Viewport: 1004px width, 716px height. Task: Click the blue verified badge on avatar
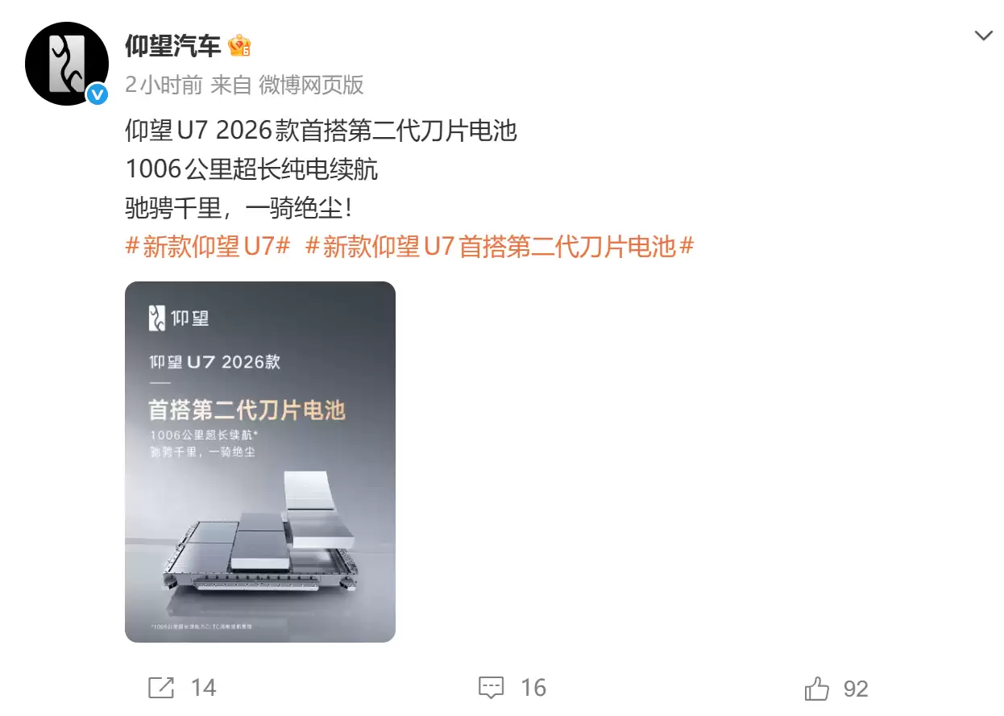tap(97, 95)
